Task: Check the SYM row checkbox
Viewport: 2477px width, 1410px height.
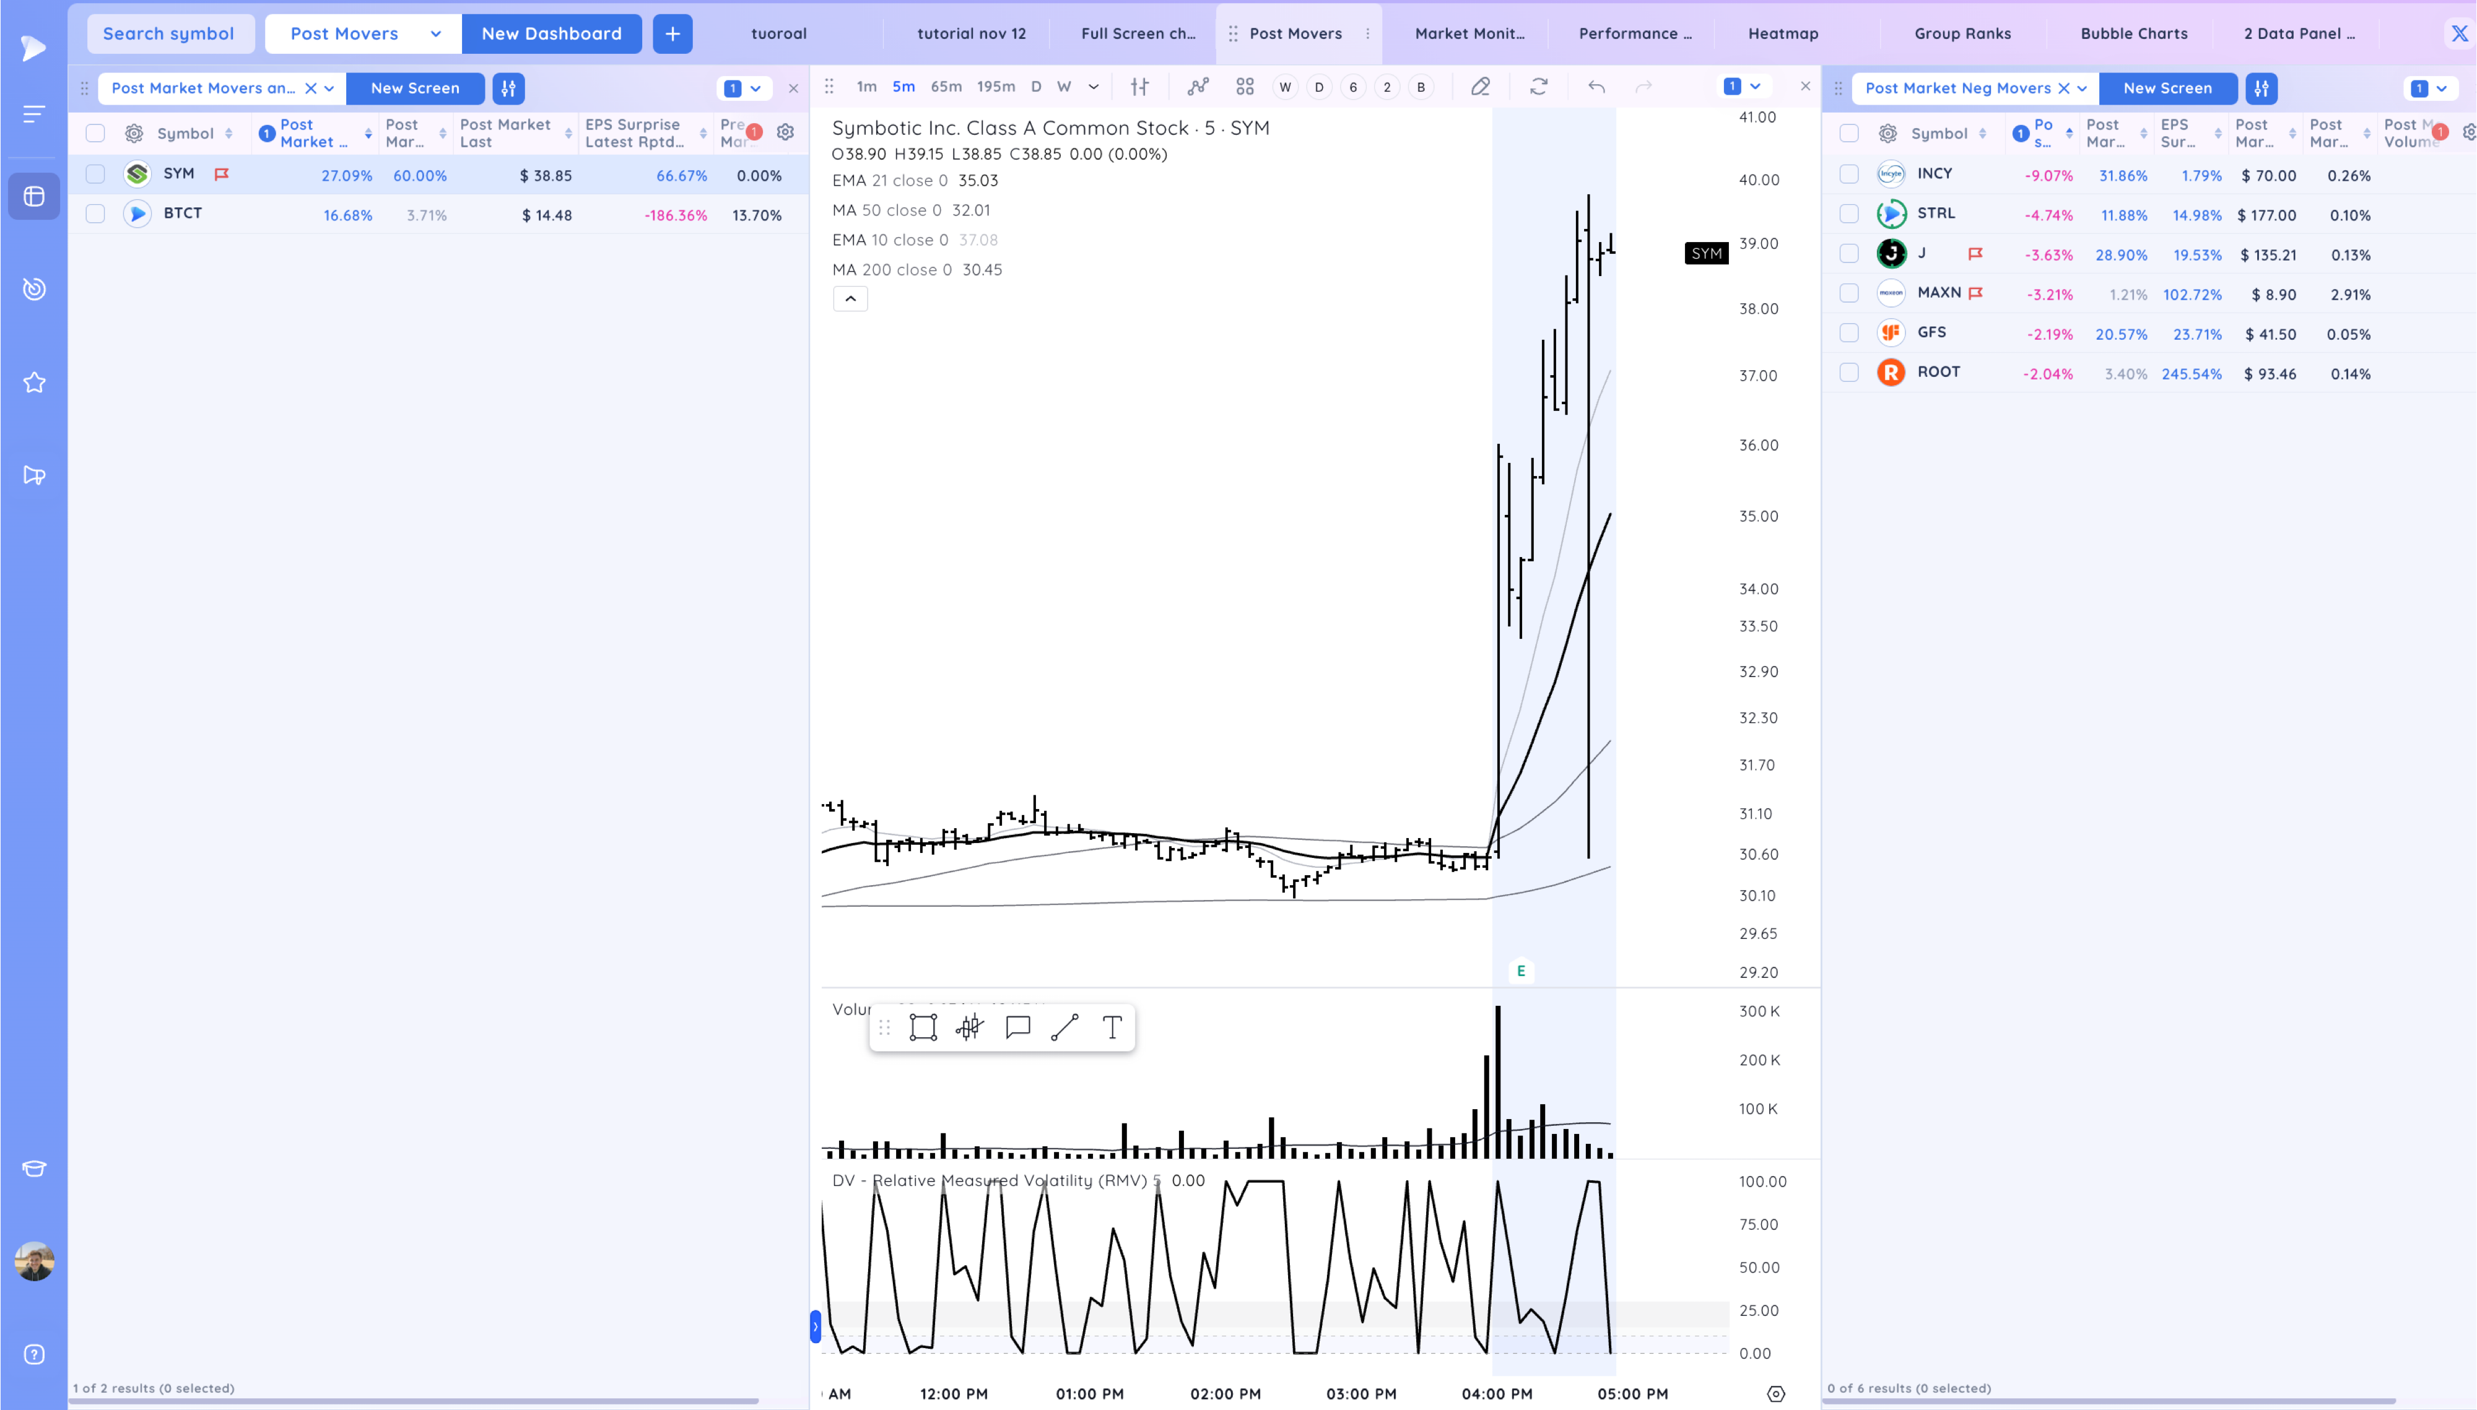Action: (x=95, y=173)
